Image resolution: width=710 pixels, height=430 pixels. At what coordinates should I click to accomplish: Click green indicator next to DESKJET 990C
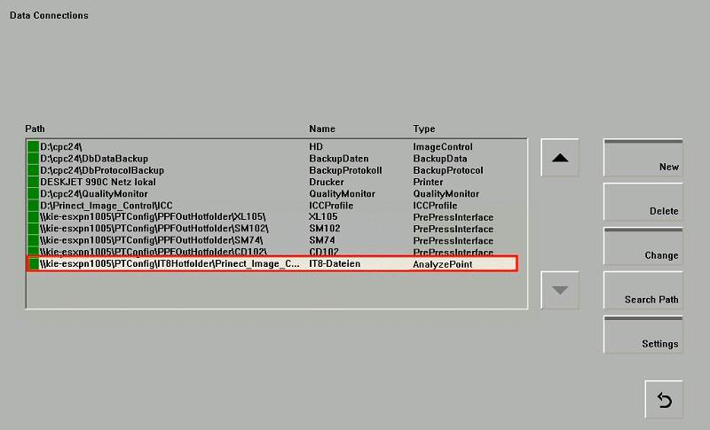point(33,182)
